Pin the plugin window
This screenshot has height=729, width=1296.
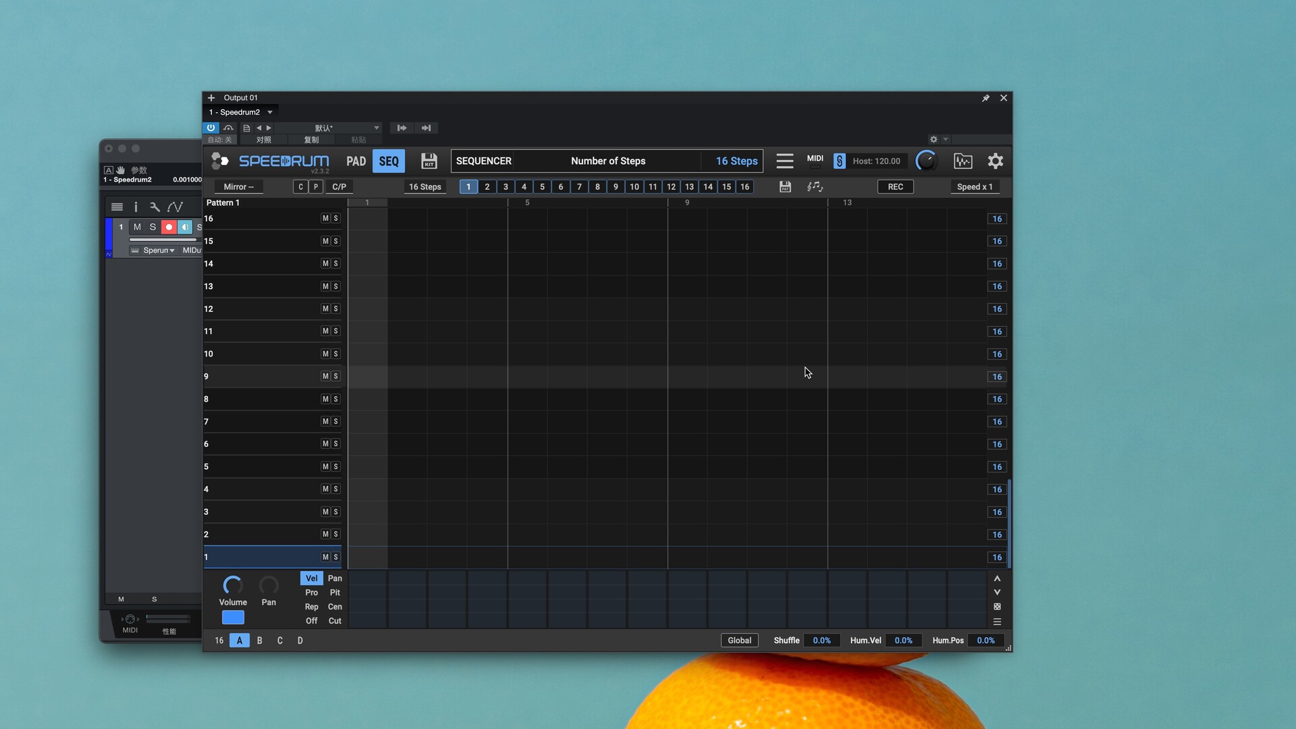[985, 98]
